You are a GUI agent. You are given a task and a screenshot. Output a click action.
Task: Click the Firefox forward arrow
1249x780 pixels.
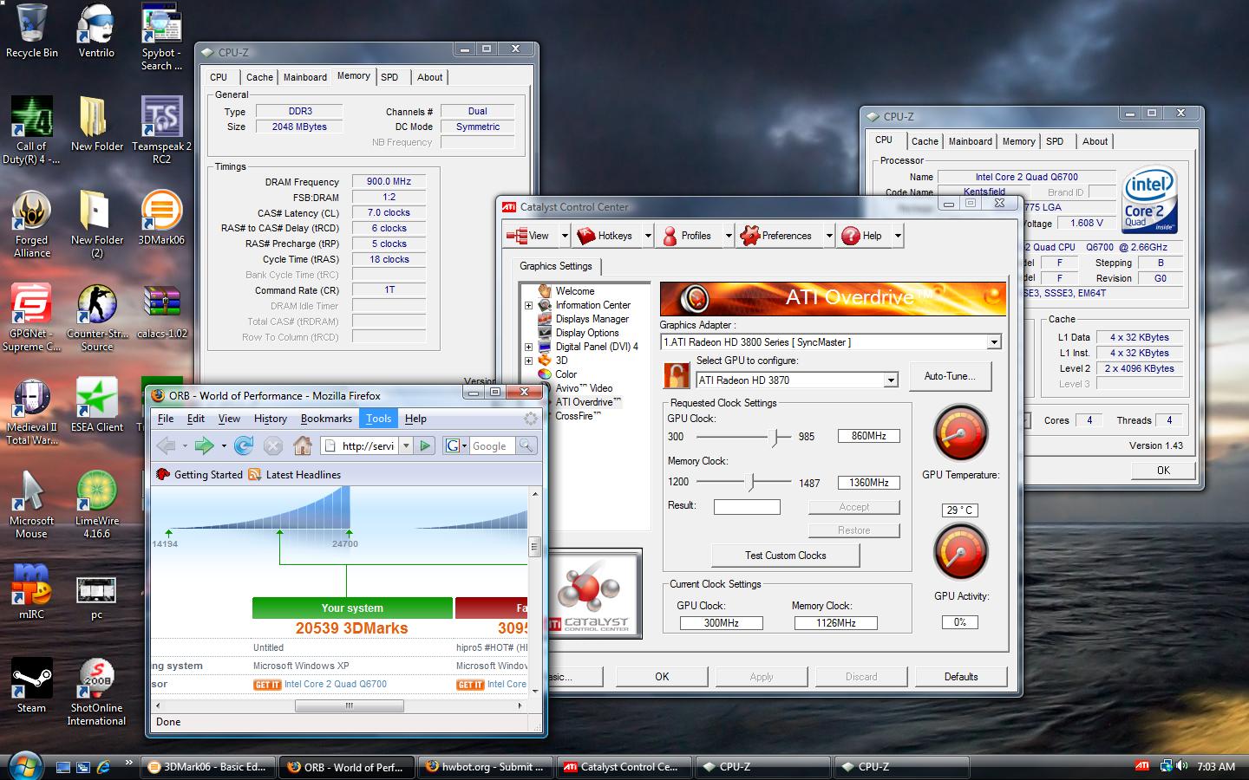coord(204,445)
